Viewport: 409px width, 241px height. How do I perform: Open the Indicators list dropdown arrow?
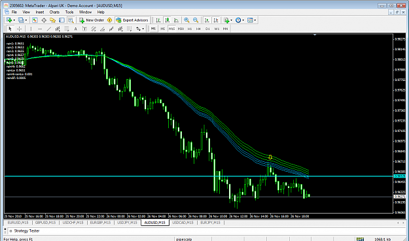[231, 20]
